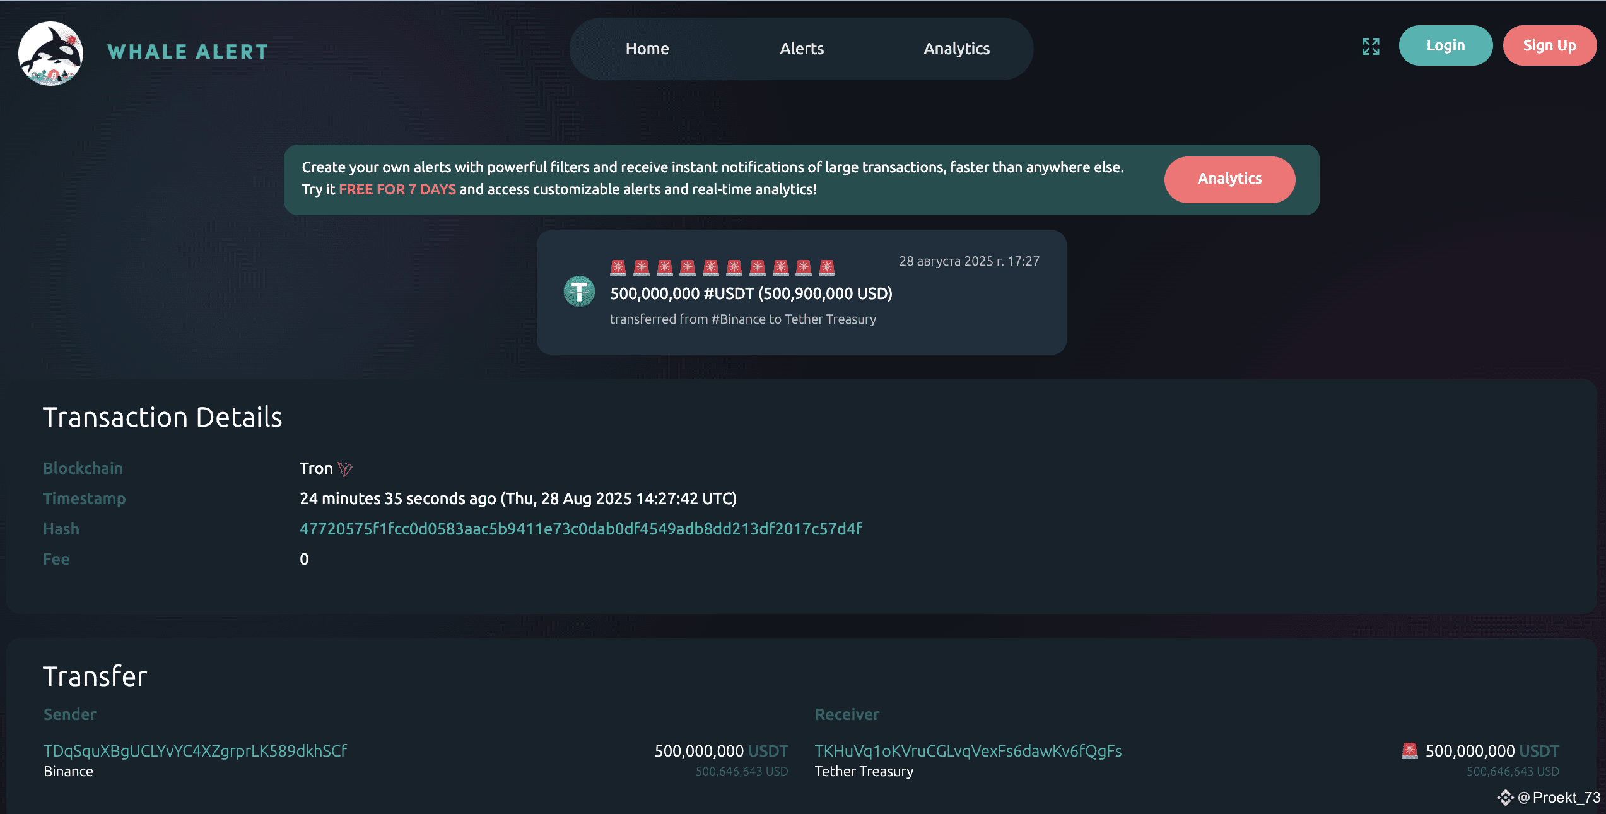The image size is (1606, 814).
Task: Click the Login button
Action: pos(1446,45)
